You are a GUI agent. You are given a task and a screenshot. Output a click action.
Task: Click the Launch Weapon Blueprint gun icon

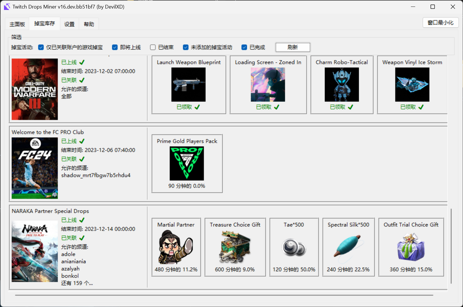189,84
